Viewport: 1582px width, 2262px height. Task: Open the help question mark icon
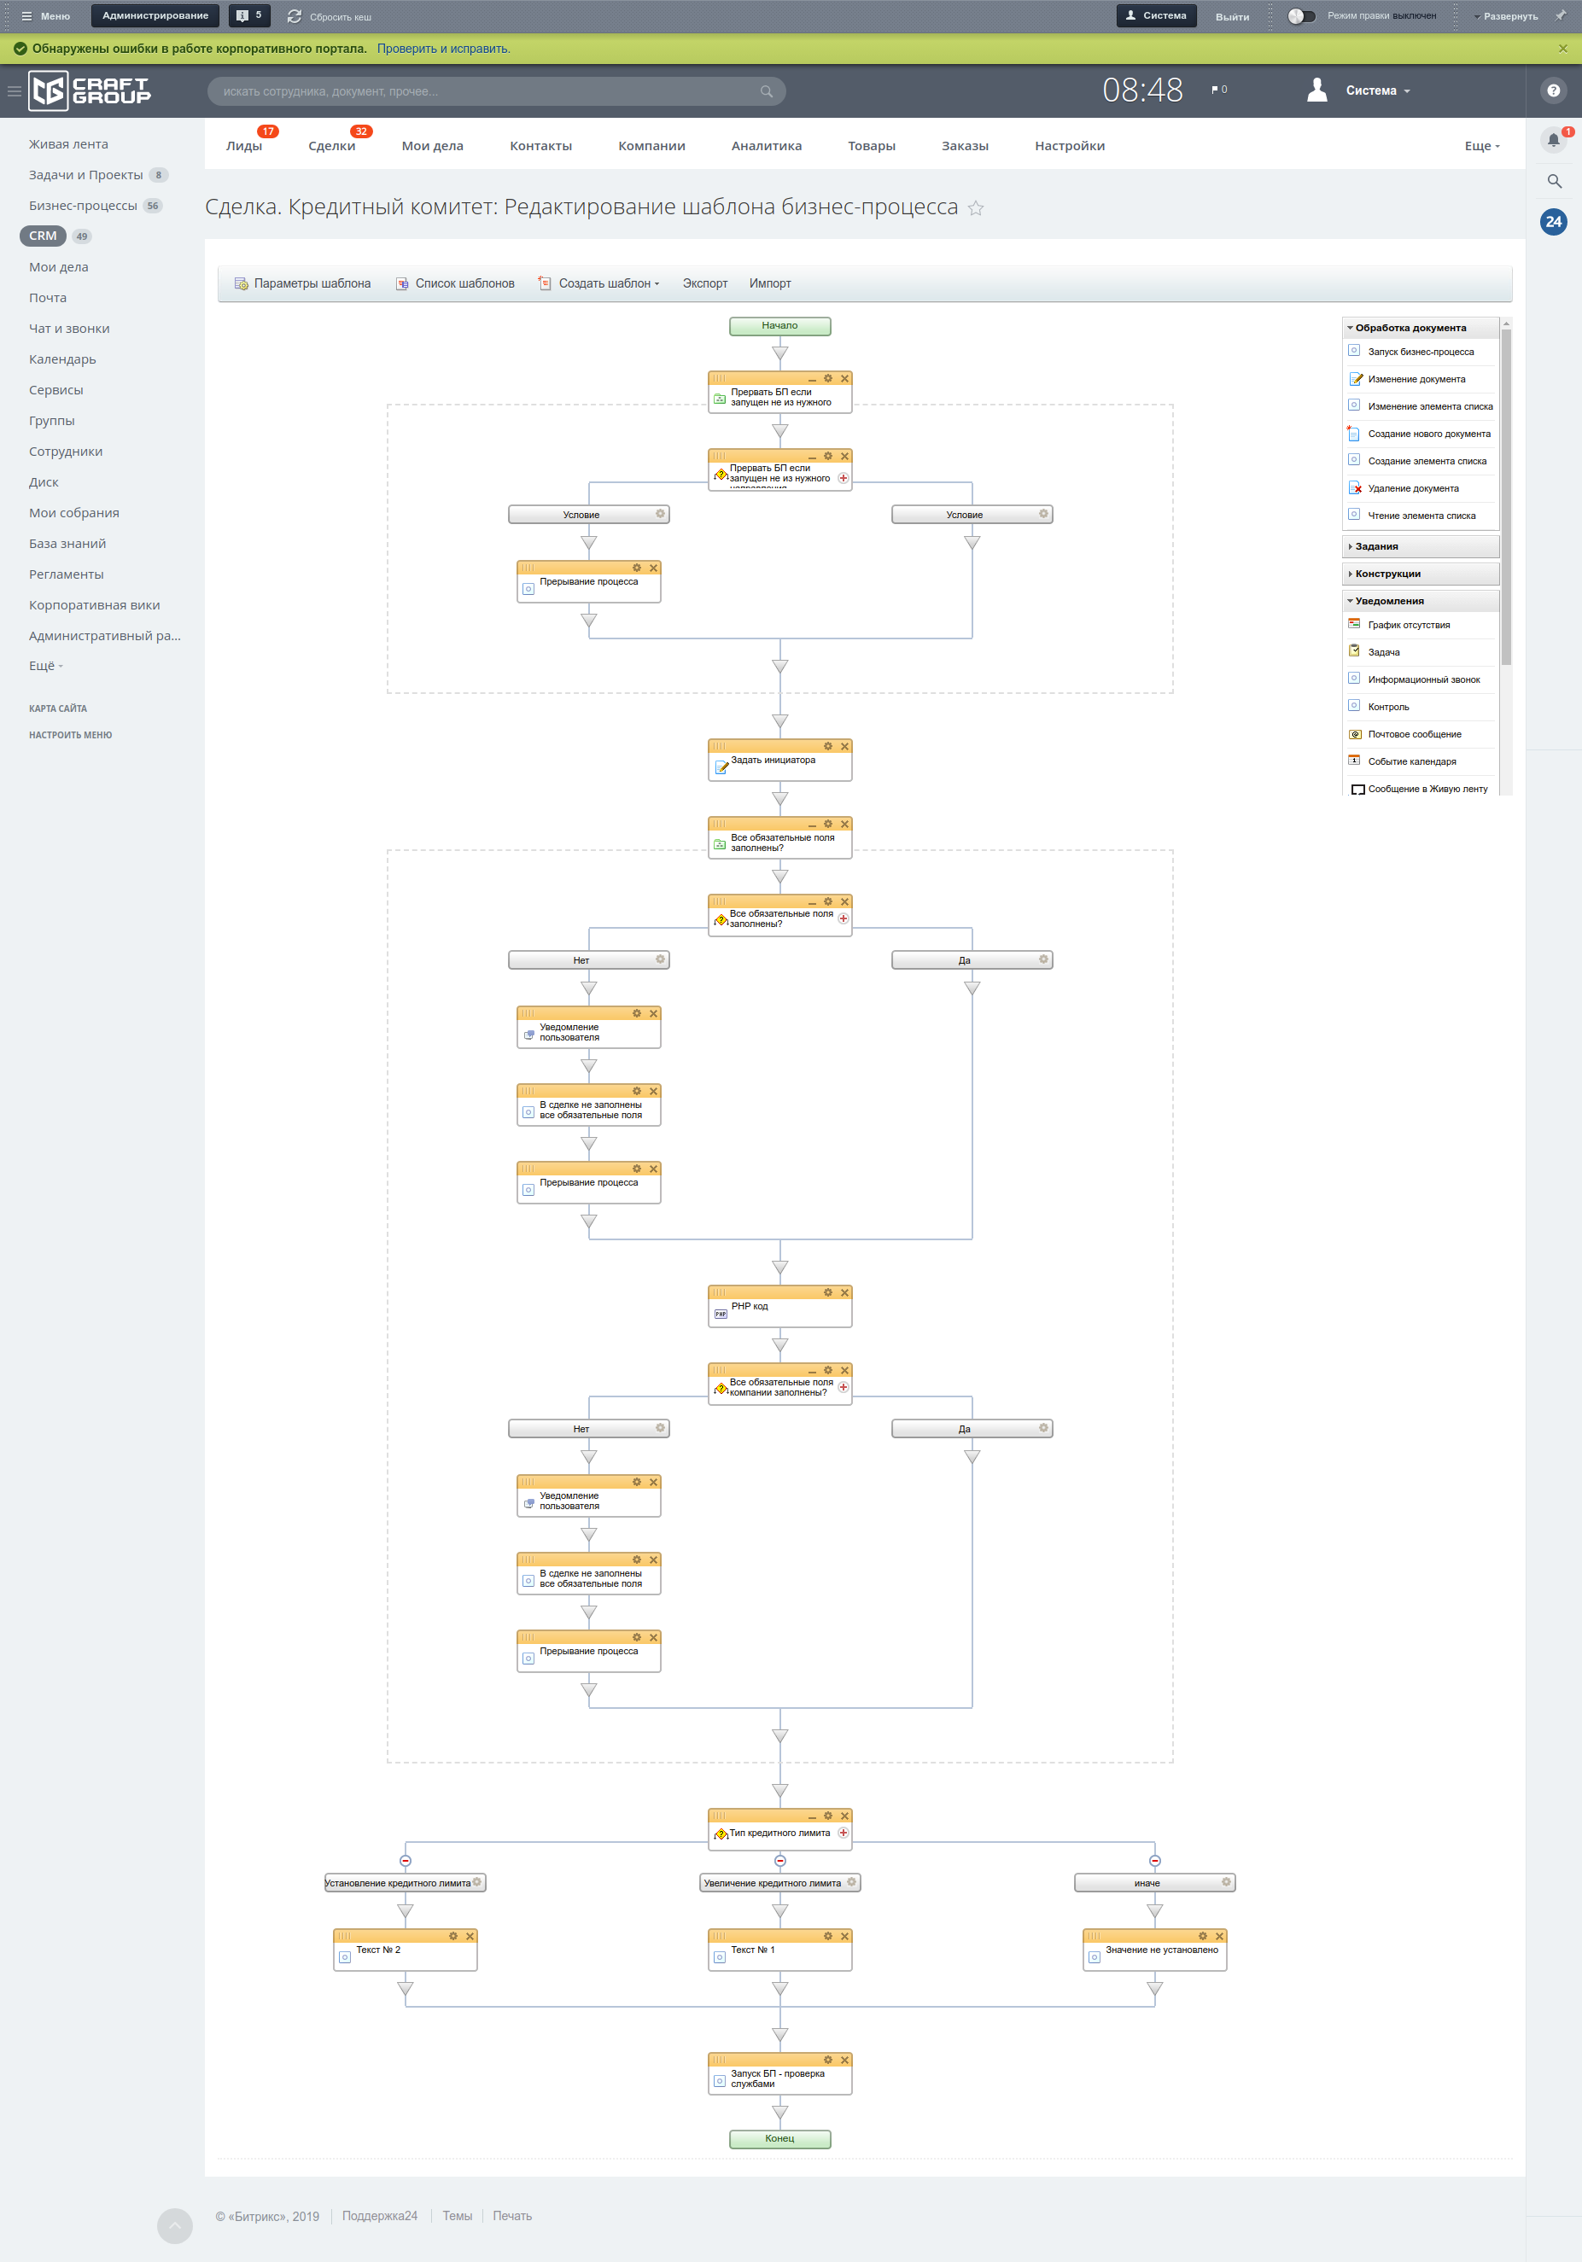tap(1552, 90)
